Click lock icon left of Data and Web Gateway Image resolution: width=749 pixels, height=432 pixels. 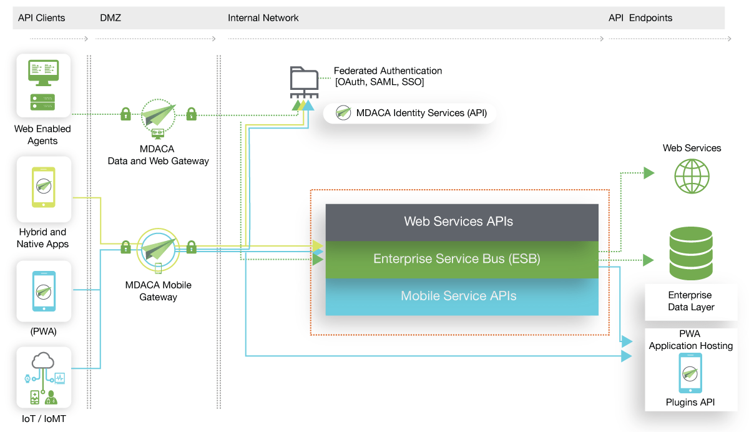[x=125, y=114]
